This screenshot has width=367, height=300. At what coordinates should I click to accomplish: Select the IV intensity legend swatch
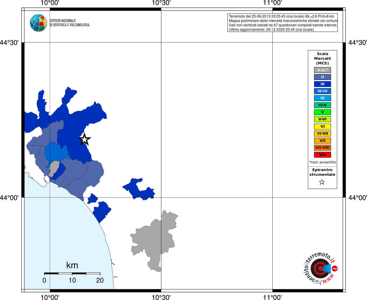click(x=323, y=98)
